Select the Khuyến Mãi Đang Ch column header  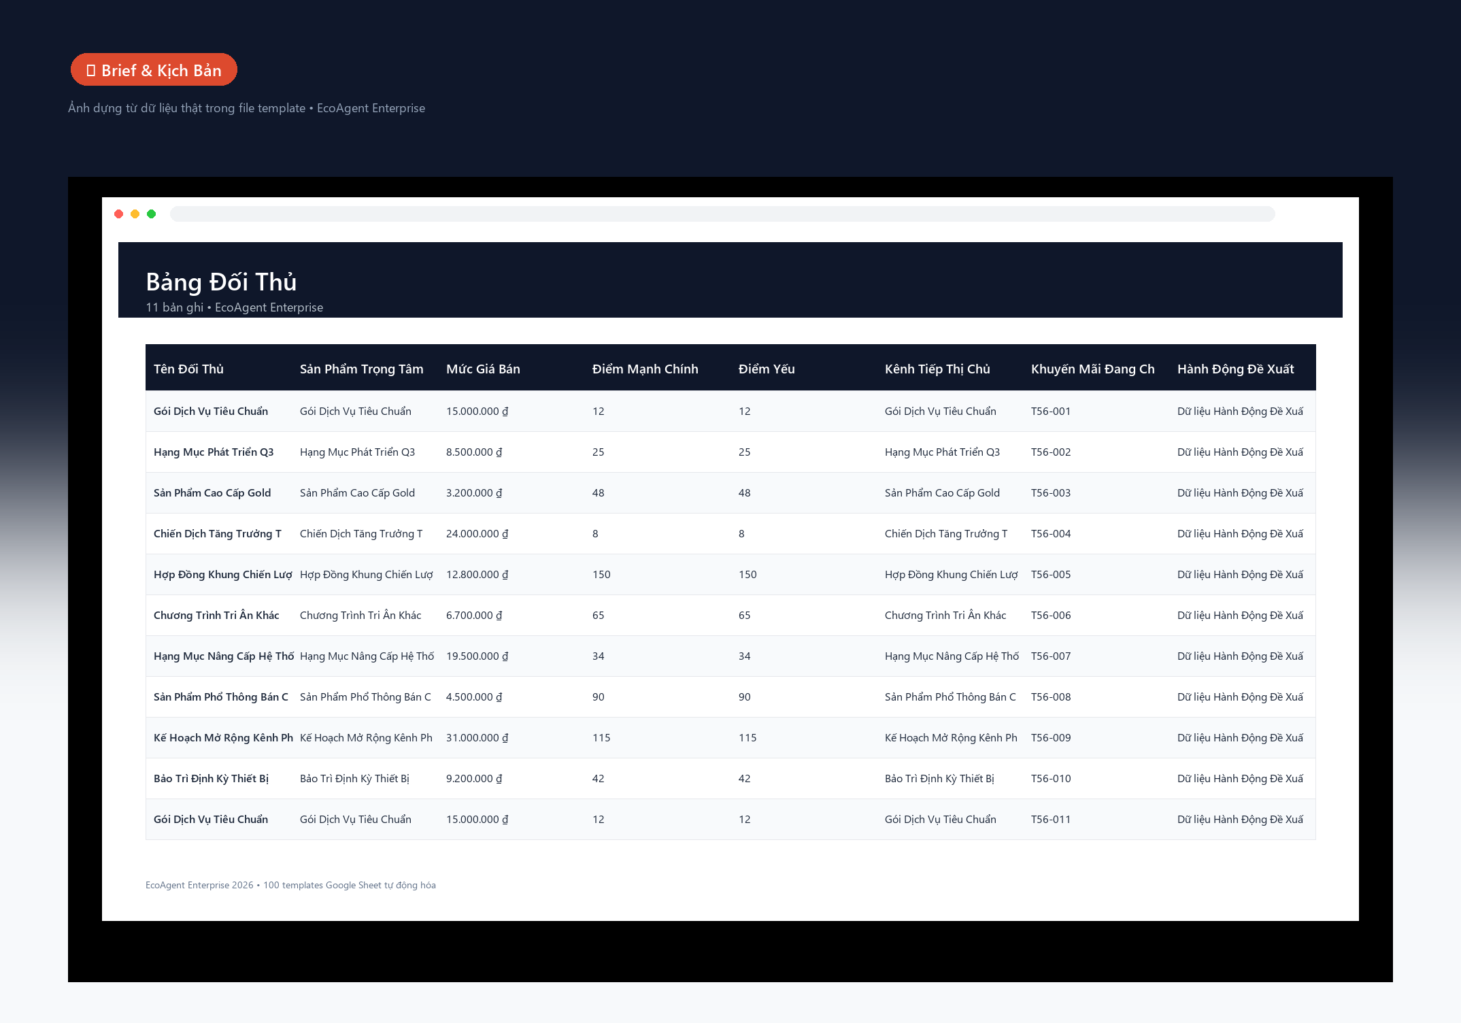click(1092, 369)
